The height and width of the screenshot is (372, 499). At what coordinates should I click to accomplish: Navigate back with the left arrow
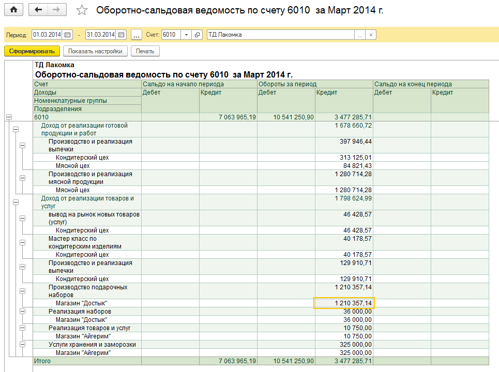pyautogui.click(x=38, y=10)
